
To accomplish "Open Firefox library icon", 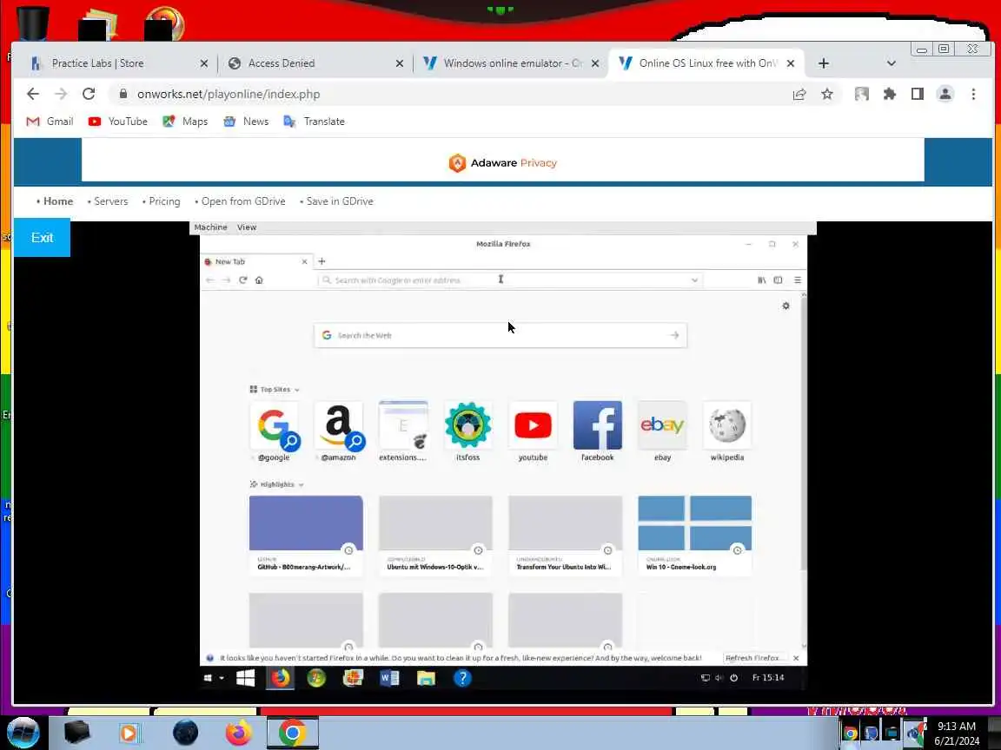I will click(761, 280).
